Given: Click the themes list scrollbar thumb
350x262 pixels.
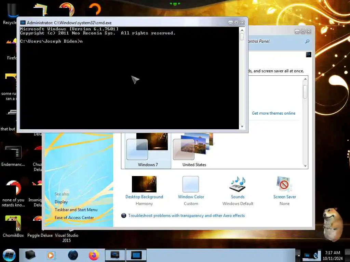Looking at the screenshot, I should coord(305,91).
